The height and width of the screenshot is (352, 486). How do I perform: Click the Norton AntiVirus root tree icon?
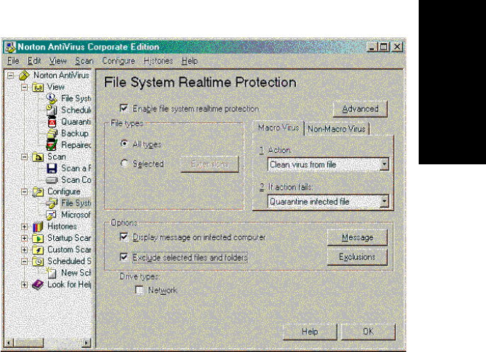point(25,75)
